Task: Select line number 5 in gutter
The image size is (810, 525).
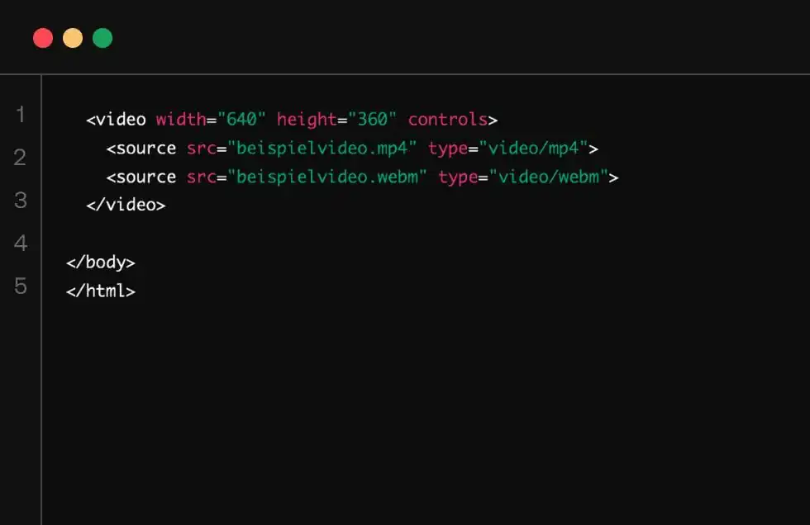Action: (x=21, y=286)
